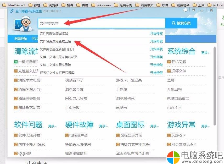The height and width of the screenshot is (164, 224).
Task: Open the 键盘按键错乱 item
Action: click(76, 154)
